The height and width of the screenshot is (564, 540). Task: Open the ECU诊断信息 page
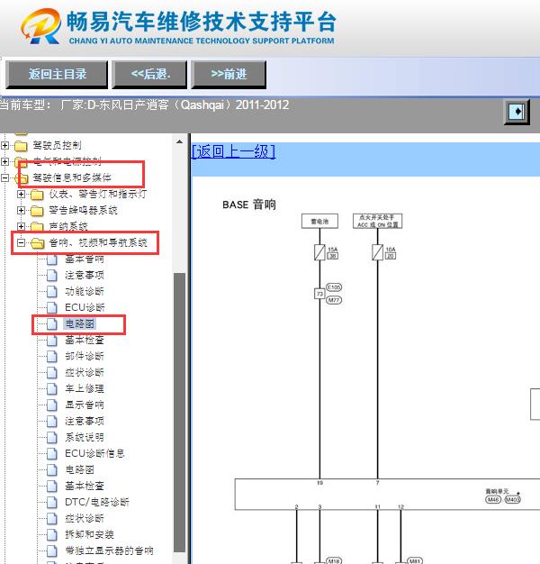(x=94, y=453)
